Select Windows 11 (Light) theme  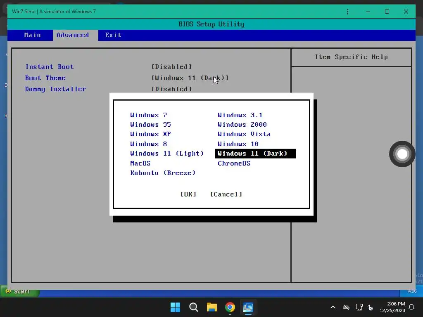point(167,154)
